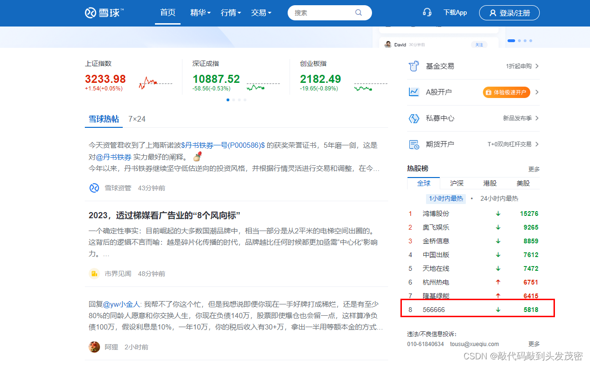
Task: Click the down arrow beside 鸿博股份
Action: 498,214
